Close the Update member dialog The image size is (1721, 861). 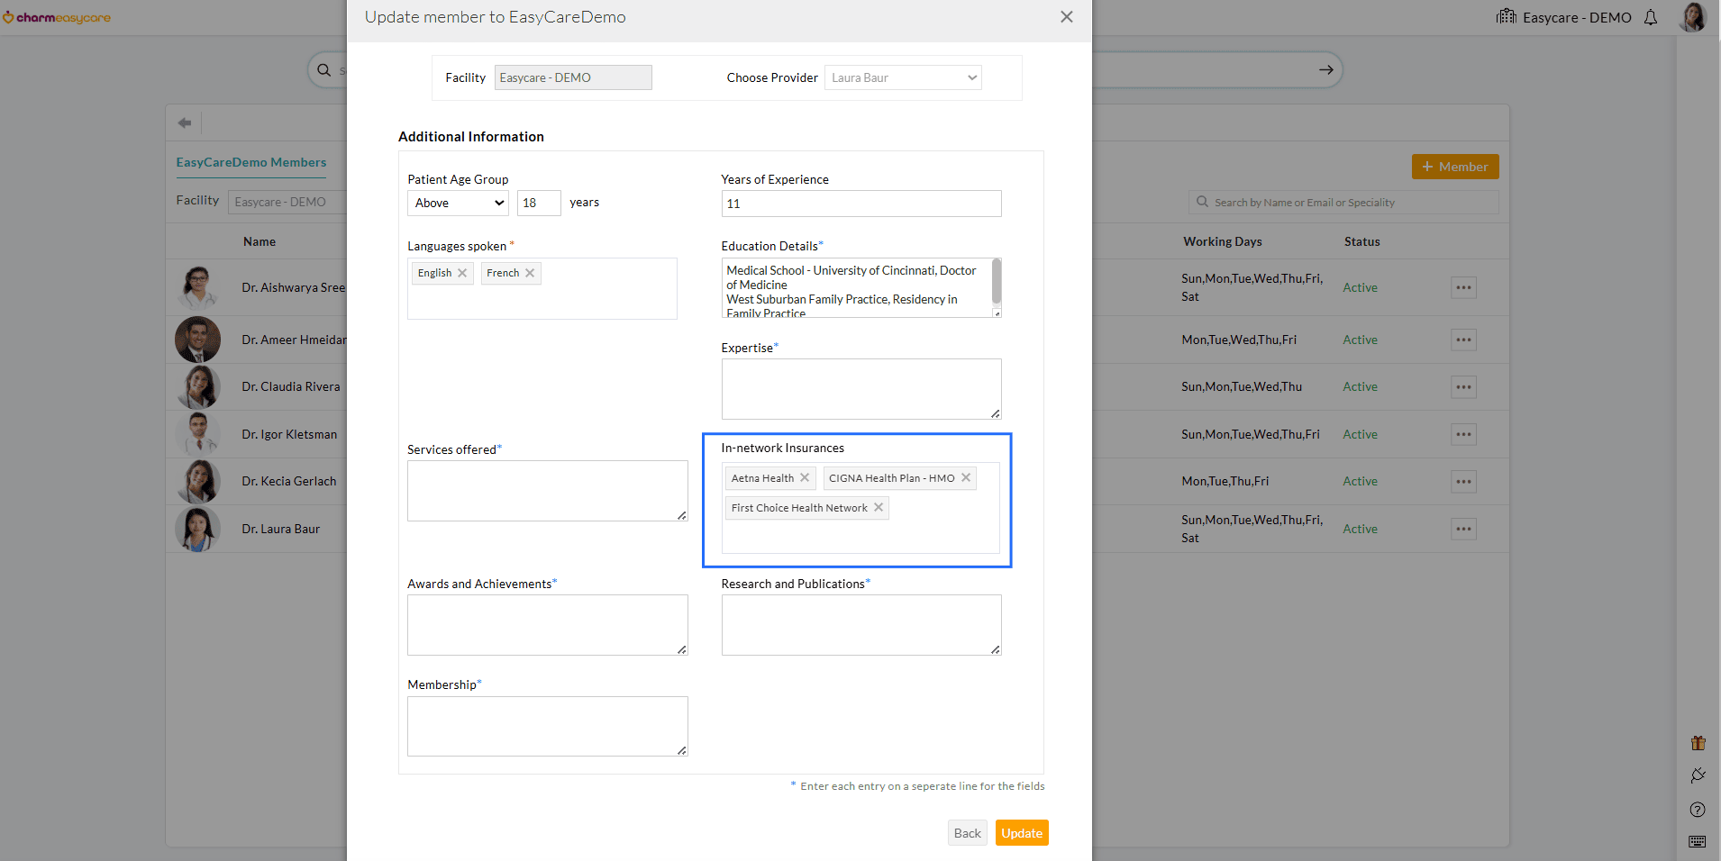1067,17
